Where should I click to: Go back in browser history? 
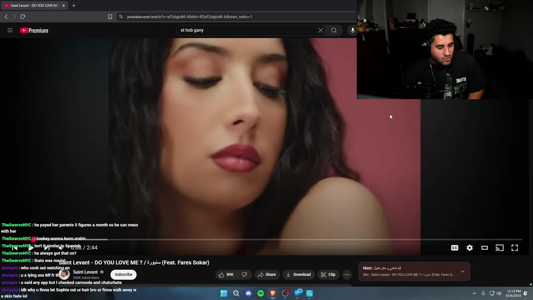point(6,17)
